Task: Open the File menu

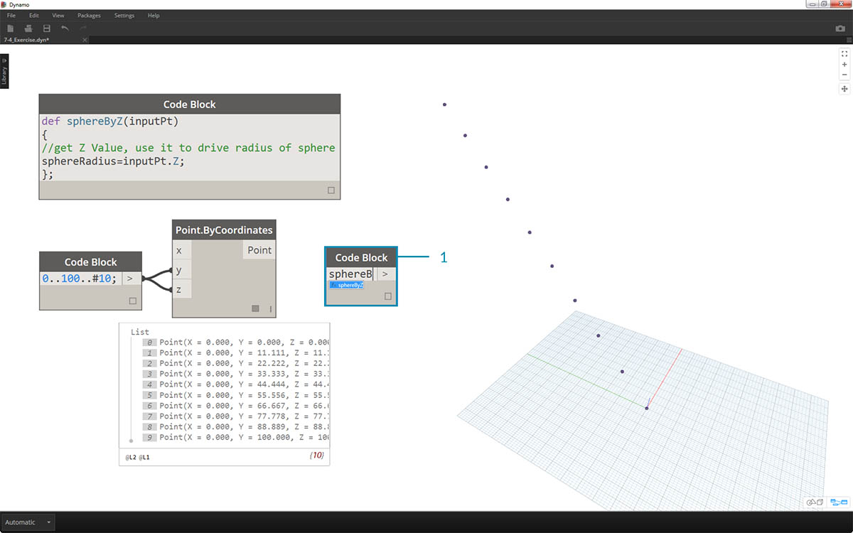Action: click(11, 15)
